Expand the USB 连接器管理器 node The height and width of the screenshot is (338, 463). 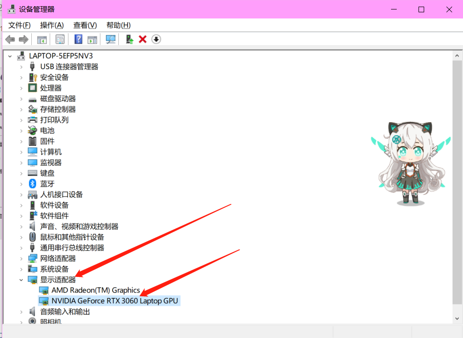[x=21, y=67]
